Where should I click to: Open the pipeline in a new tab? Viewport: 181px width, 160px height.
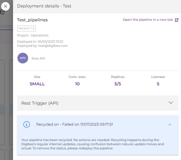(148, 20)
